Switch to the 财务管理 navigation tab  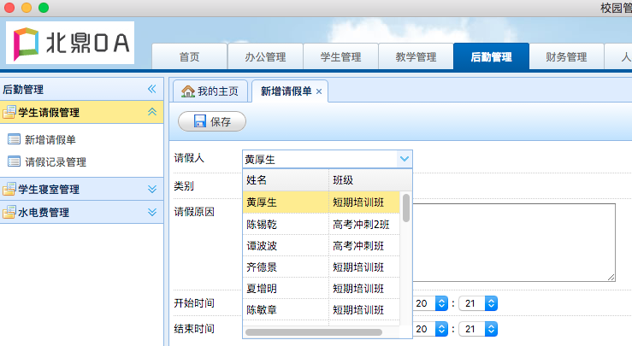click(x=565, y=57)
